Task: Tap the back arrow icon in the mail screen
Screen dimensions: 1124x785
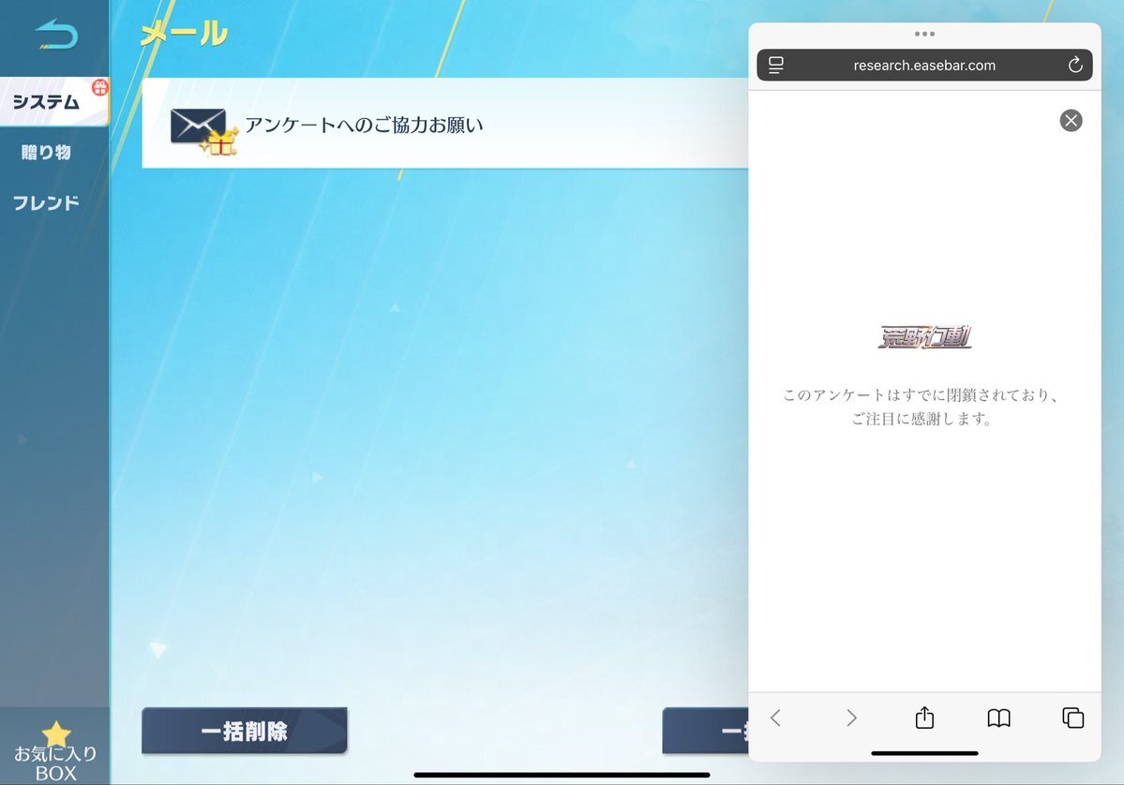Action: [56, 35]
